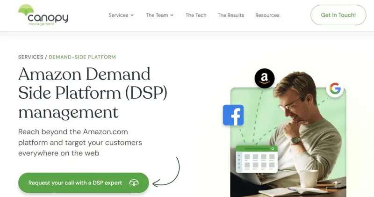Viewport: 374px width, 197px height.
Task: Request your call with a DSP expert
Action: [84, 183]
